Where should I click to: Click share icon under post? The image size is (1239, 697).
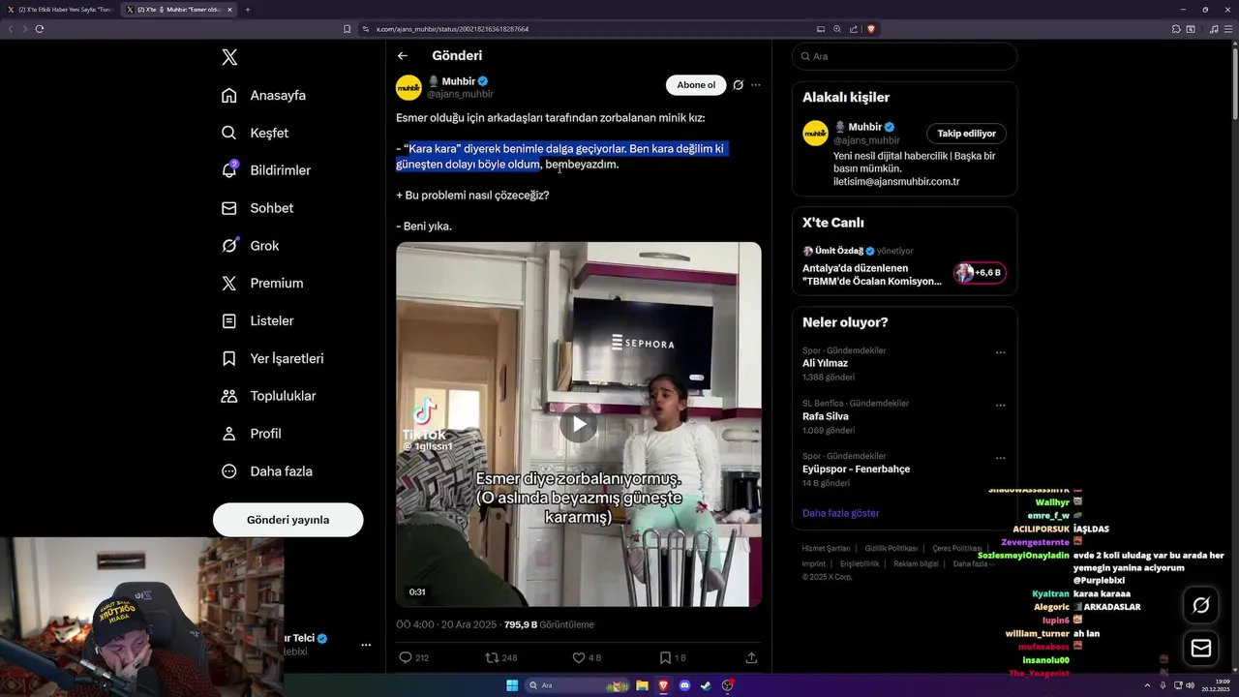pos(751,657)
